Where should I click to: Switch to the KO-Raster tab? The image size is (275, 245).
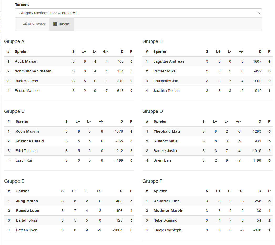pos(34,24)
